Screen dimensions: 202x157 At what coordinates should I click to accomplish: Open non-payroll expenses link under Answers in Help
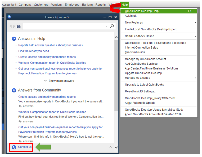(60, 71)
